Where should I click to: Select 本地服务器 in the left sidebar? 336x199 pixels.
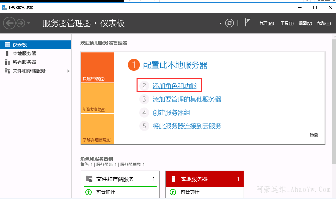pos(24,53)
